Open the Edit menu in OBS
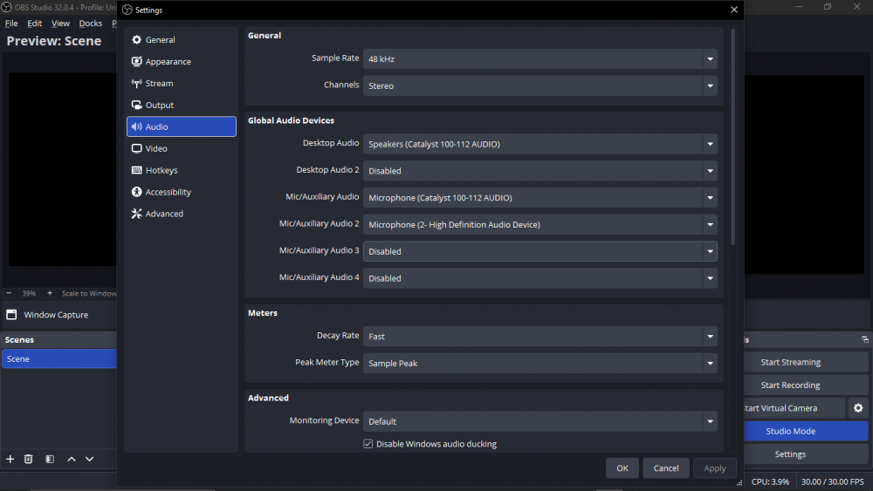Viewport: 873px width, 491px height. (35, 24)
